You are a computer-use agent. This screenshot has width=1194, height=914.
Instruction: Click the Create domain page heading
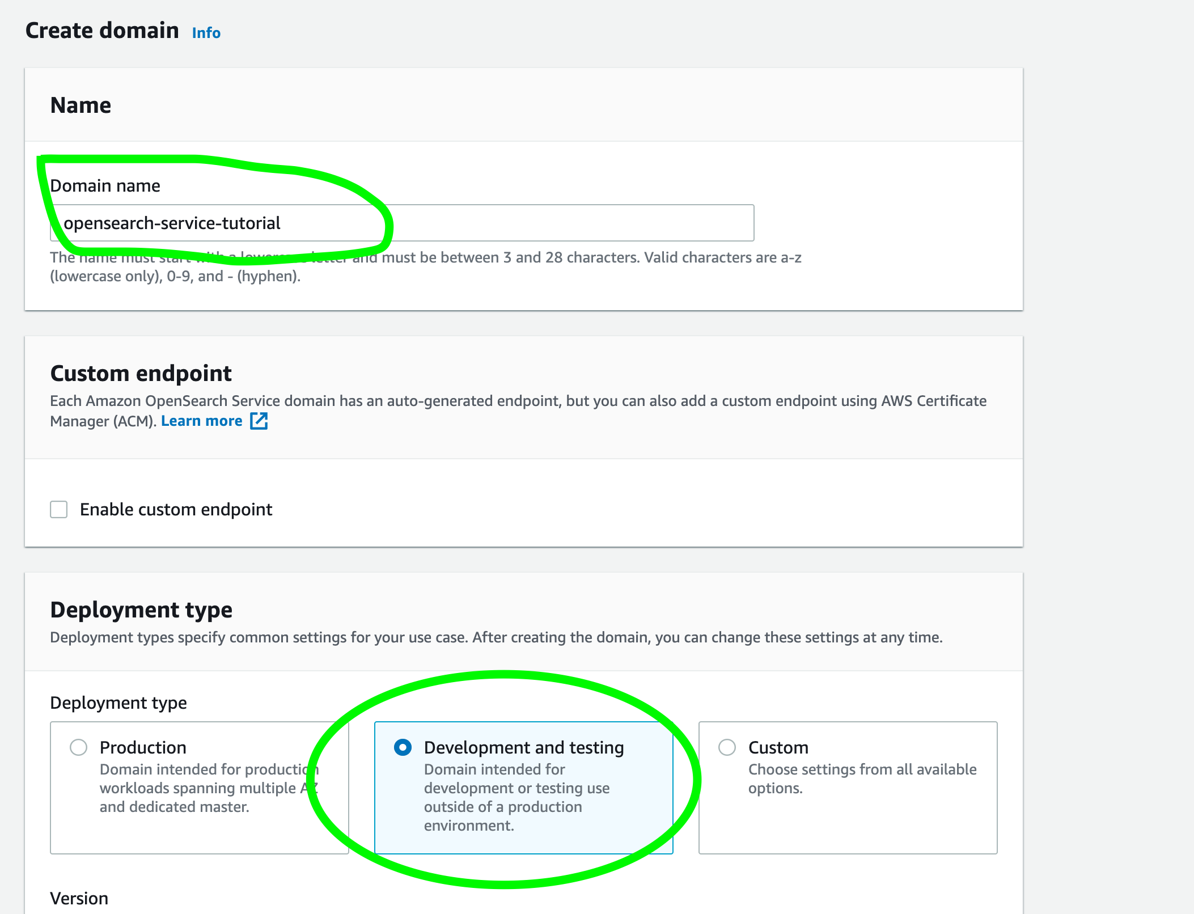(102, 31)
